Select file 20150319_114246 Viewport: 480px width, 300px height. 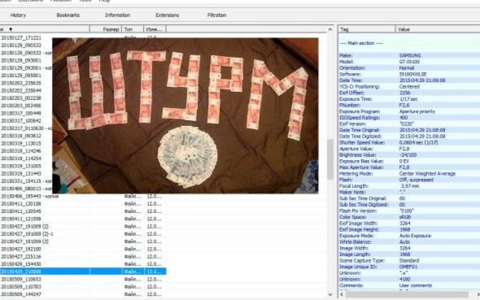21,151
